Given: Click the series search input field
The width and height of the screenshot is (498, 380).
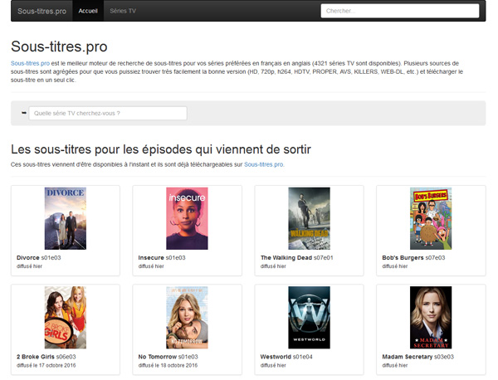Looking at the screenshot, I should 107,113.
